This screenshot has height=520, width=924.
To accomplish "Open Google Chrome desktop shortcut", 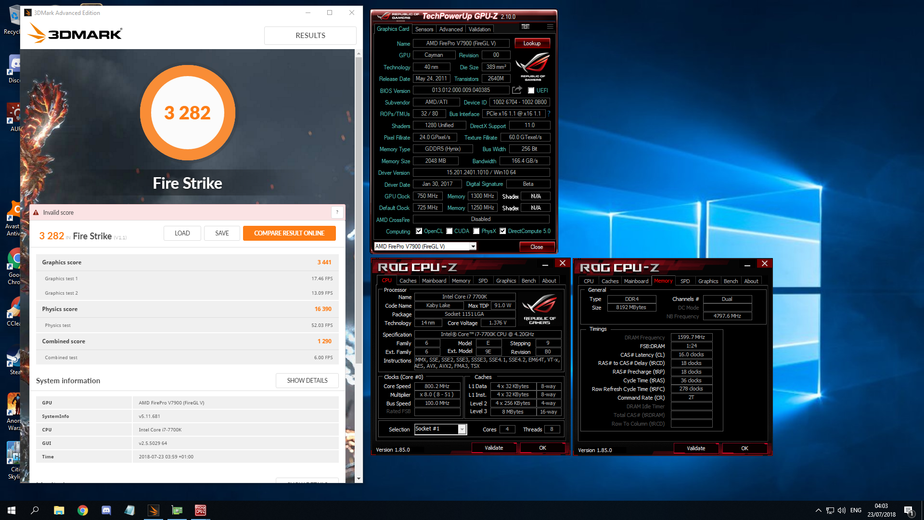I will (13, 266).
